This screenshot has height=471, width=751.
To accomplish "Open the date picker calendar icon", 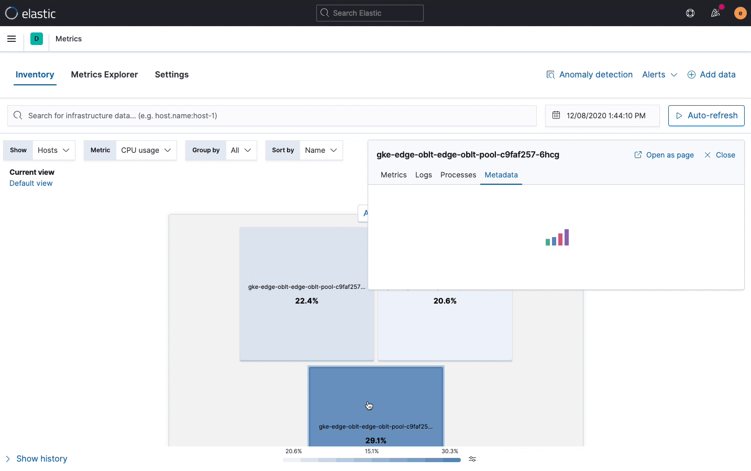I will [x=556, y=115].
